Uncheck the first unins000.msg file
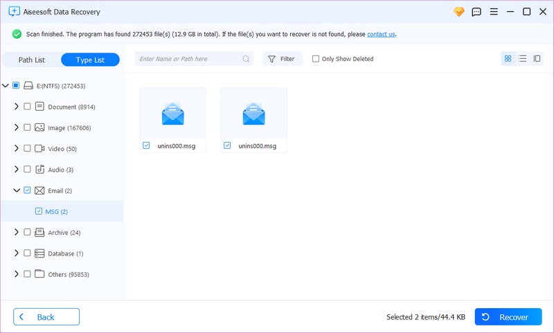The height and width of the screenshot is (333, 554). pyautogui.click(x=146, y=145)
